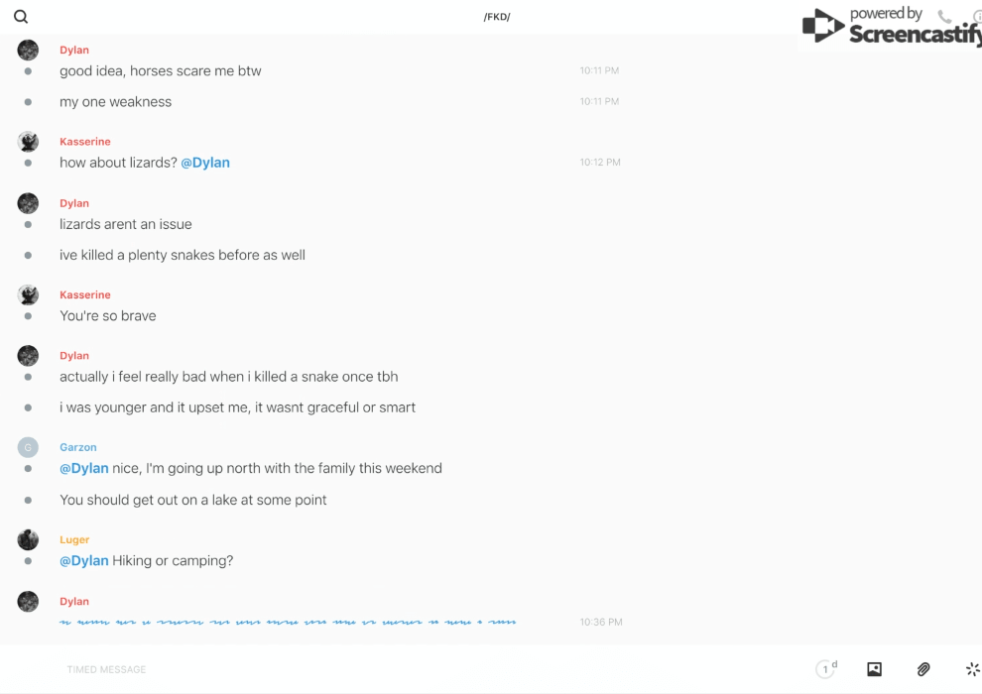
Task: Click the @Dylan mention in Garzon's message
Action: [x=84, y=468]
